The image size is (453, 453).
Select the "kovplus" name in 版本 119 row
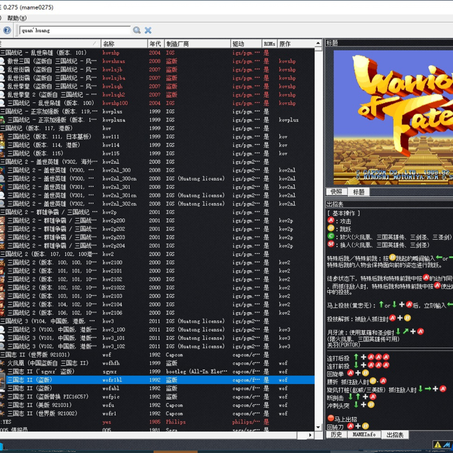(112, 111)
